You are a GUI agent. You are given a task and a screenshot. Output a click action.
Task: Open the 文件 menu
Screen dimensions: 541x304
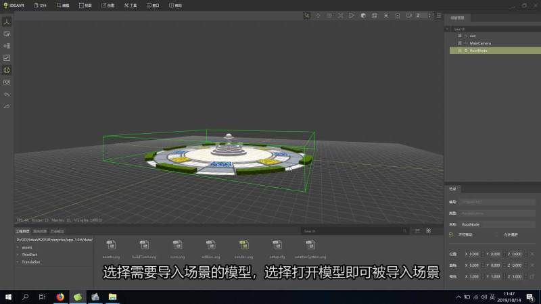click(x=41, y=5)
